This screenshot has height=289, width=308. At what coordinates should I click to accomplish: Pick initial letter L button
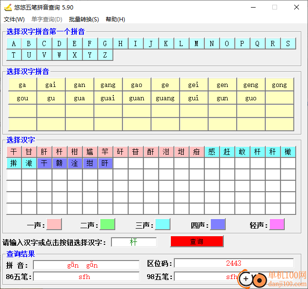(181, 43)
